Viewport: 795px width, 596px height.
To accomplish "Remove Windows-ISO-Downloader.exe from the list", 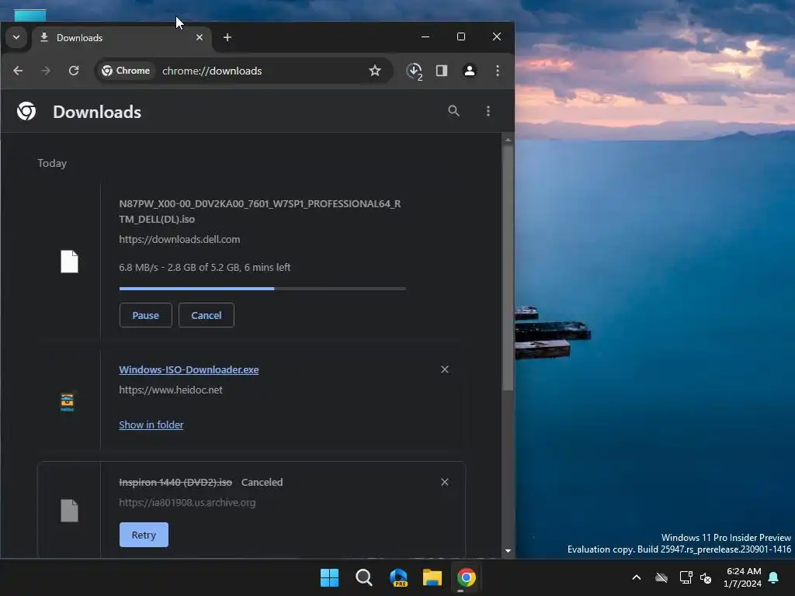I will point(445,369).
